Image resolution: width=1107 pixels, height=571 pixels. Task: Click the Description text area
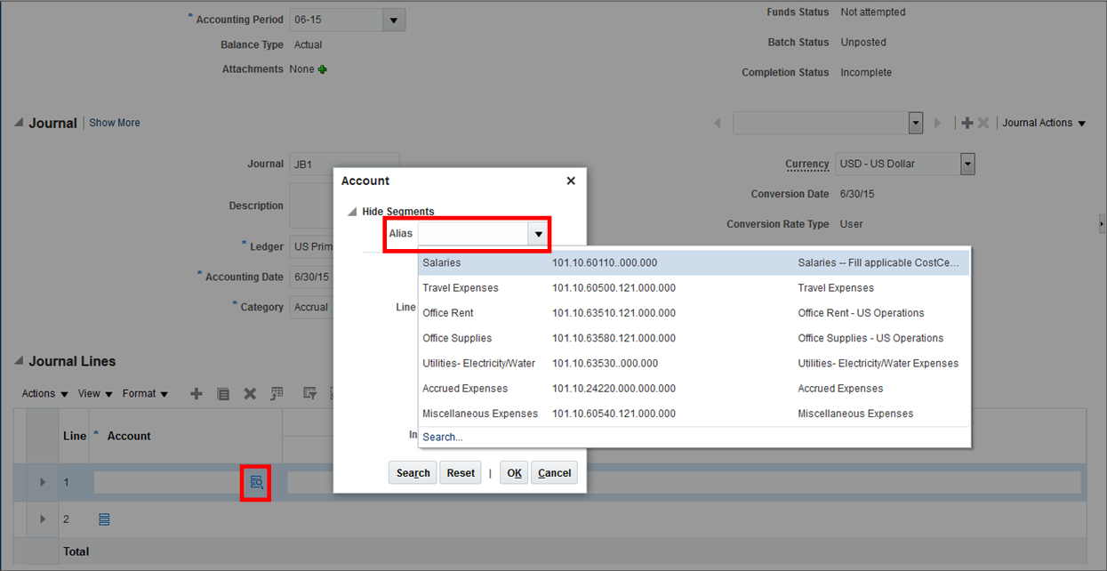[311, 205]
